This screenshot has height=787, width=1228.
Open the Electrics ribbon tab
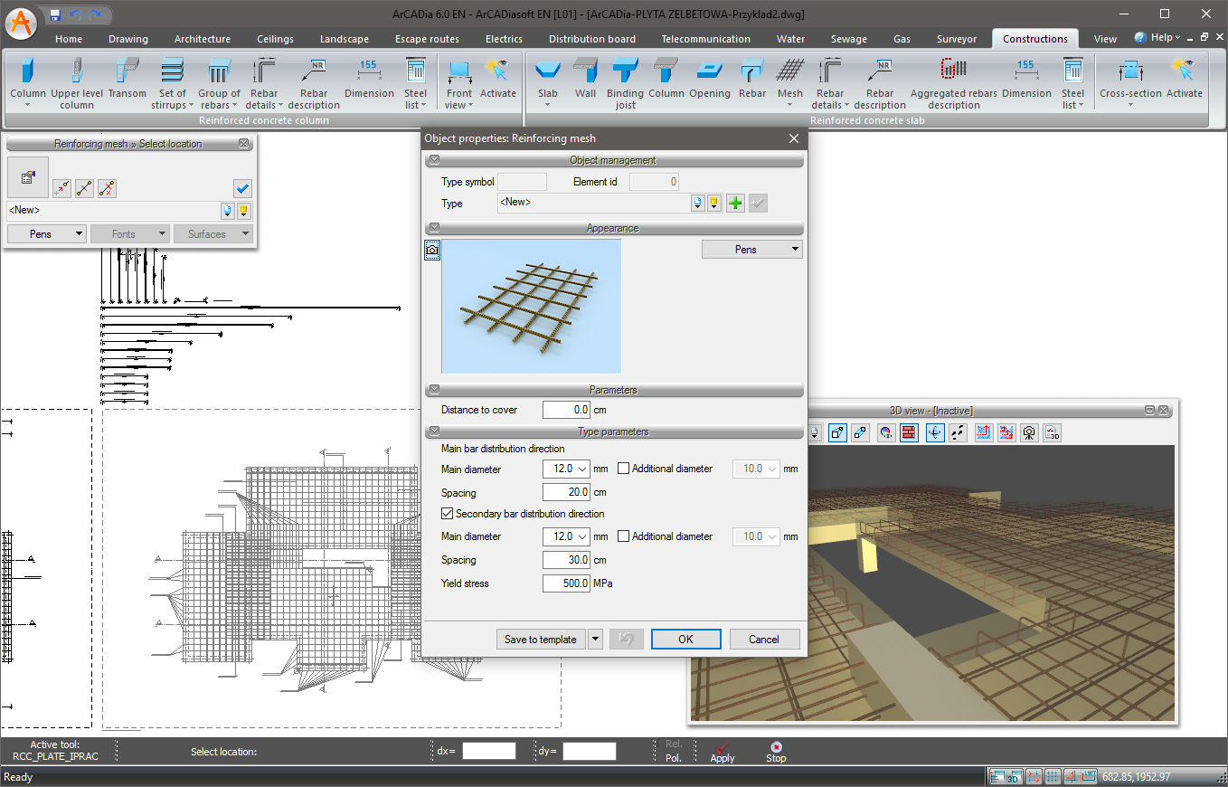click(504, 39)
